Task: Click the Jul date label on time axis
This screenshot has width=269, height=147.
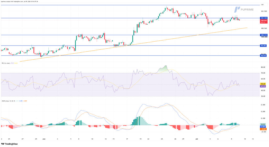Action: [x=196, y=139]
